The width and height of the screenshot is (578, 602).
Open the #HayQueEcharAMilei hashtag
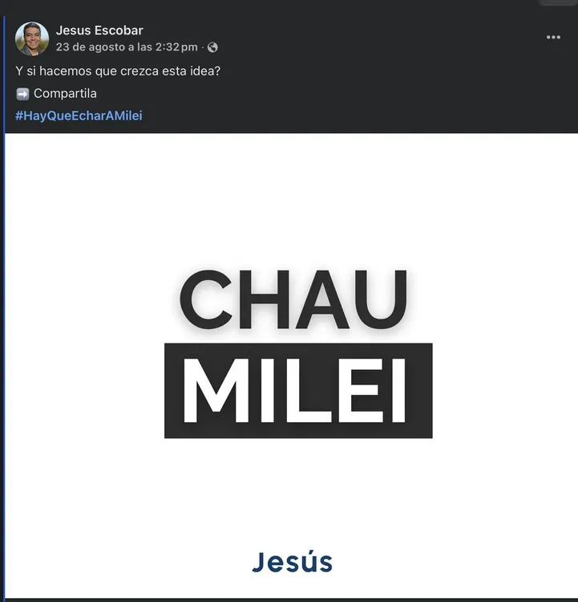pyautogui.click(x=79, y=116)
